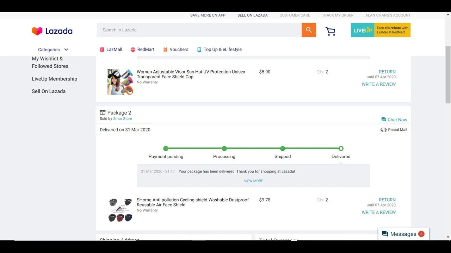Image resolution: width=451 pixels, height=253 pixels.
Task: Open Top Up & eLifestyle link
Action: [223, 50]
